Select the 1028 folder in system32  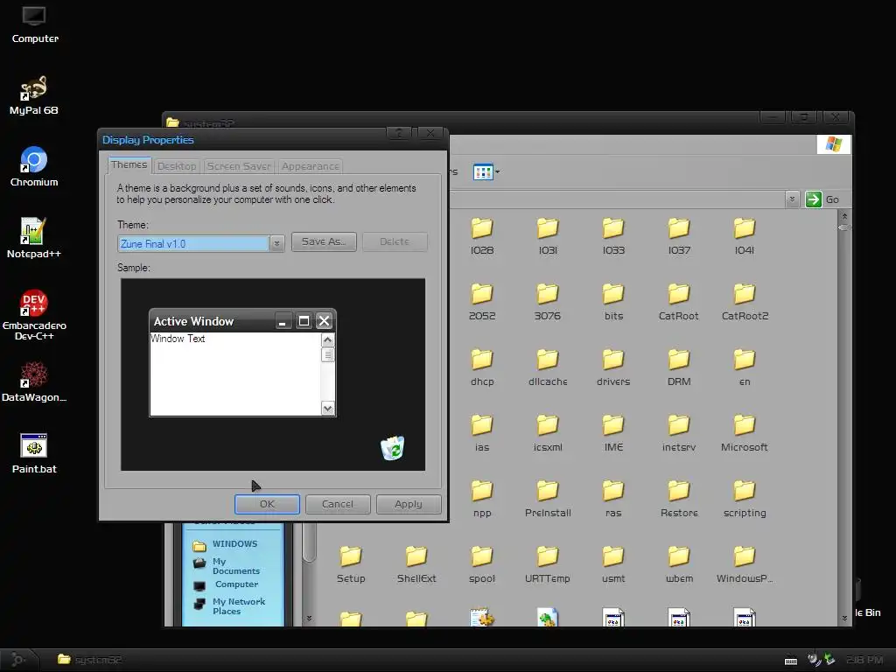(482, 236)
